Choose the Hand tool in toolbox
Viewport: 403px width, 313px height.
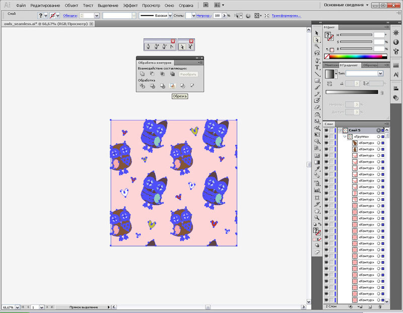pyautogui.click(x=317, y=211)
